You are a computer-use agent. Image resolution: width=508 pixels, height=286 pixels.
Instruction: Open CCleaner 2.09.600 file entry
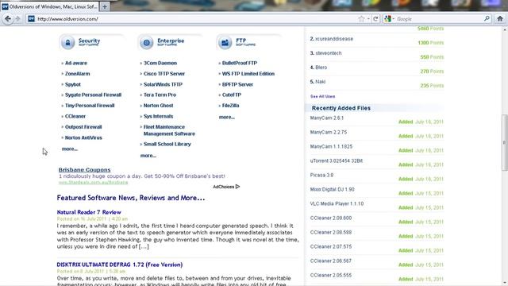click(330, 218)
